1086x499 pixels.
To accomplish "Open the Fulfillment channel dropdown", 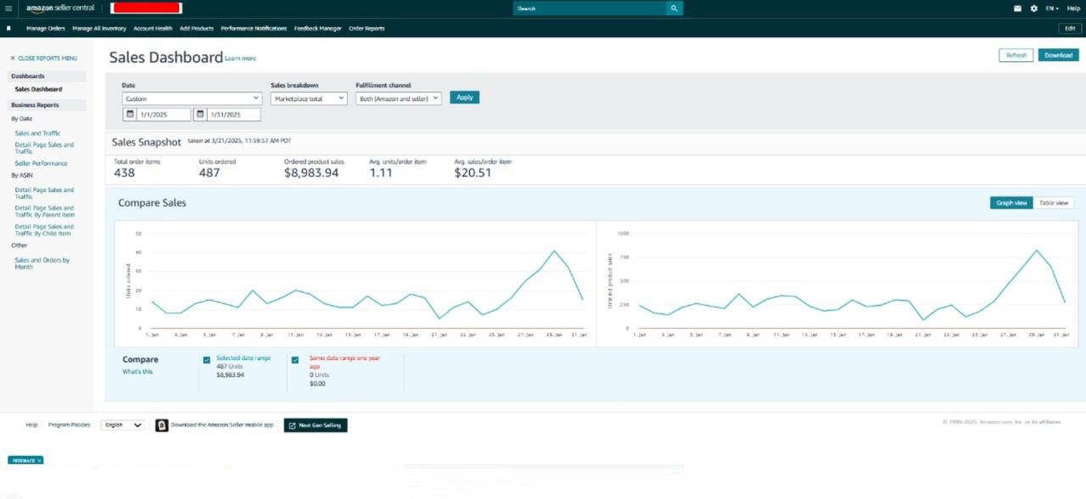I will (399, 98).
